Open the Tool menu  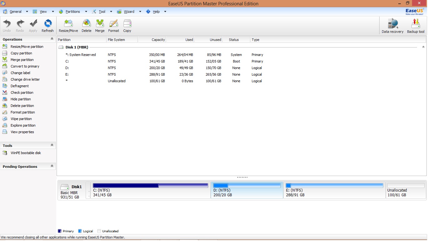[x=102, y=12]
